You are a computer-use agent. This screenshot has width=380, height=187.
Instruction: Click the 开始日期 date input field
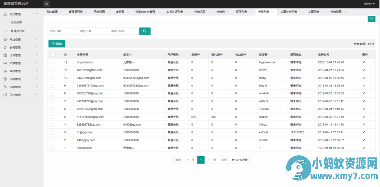[62, 31]
